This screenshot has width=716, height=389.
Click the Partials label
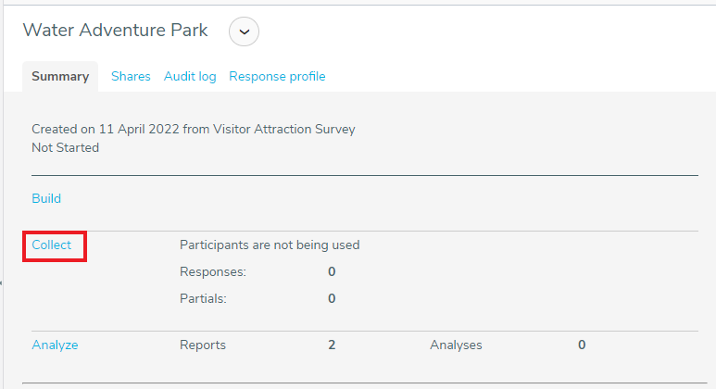204,298
